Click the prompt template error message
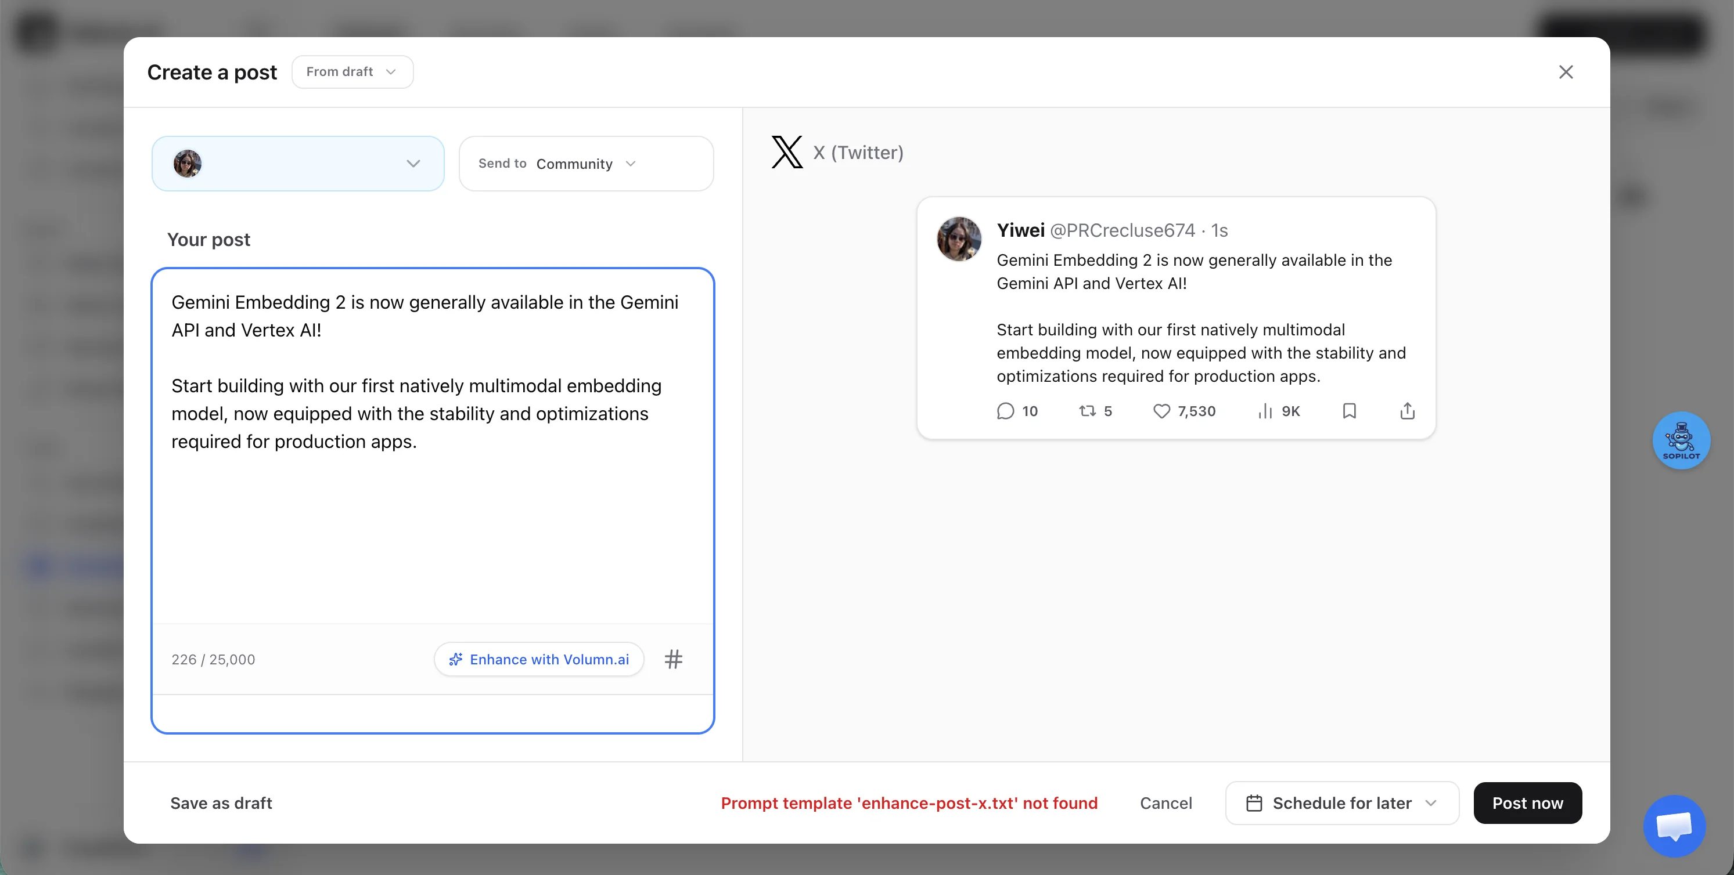 pos(909,803)
